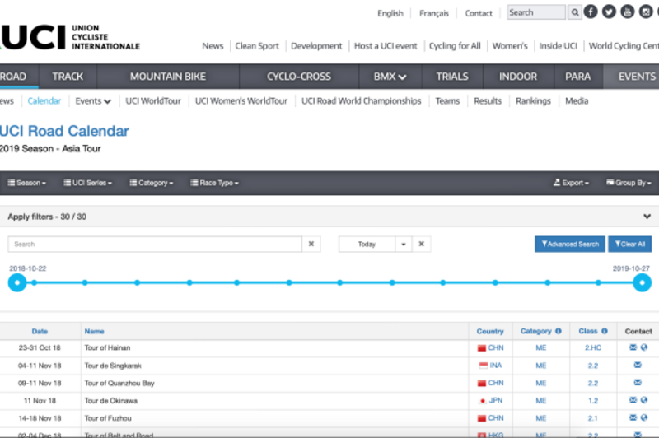This screenshot has height=438, width=659.
Task: Go to the Results page
Action: (488, 101)
